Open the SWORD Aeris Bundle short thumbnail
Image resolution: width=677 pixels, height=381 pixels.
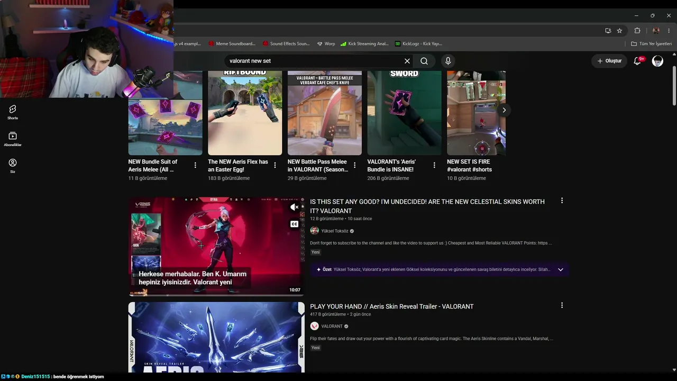[x=404, y=113]
